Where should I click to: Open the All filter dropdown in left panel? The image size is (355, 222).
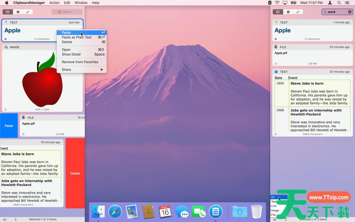[9, 219]
